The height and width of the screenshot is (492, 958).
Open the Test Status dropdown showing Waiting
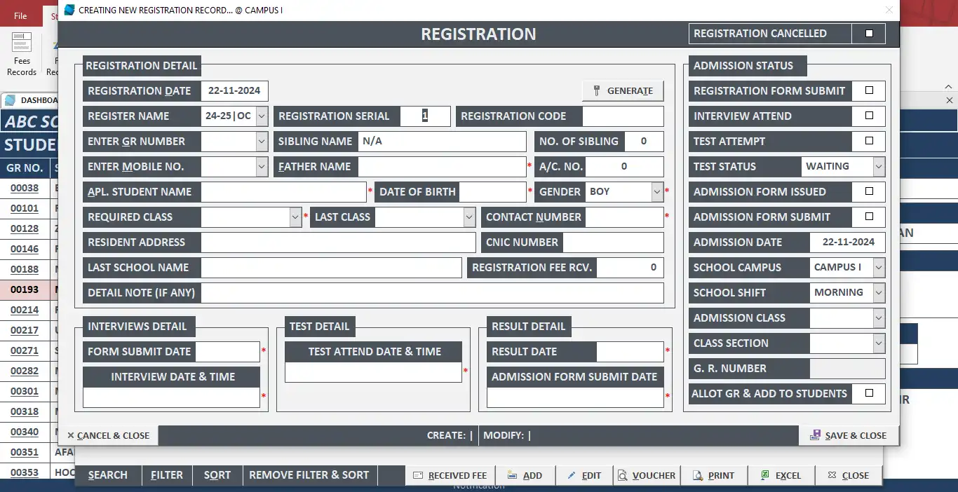coord(877,166)
